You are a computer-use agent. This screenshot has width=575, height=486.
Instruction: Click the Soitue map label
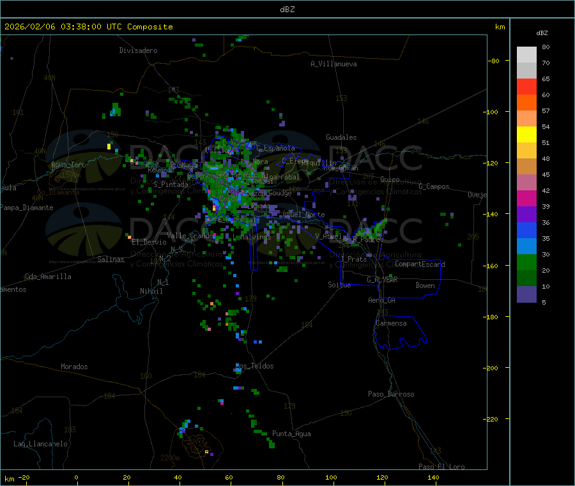[x=339, y=285]
